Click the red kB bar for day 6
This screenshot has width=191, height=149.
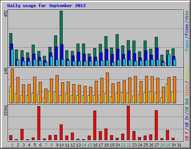[39, 123]
